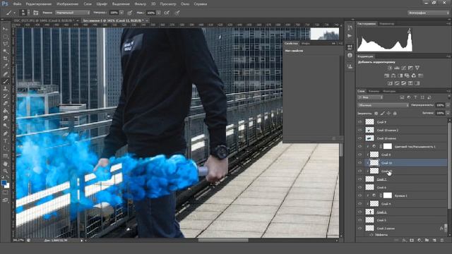Image resolution: width=452 pixels, height=254 pixels.
Task: Hide the Слой 4 layer
Action: pos(359,204)
